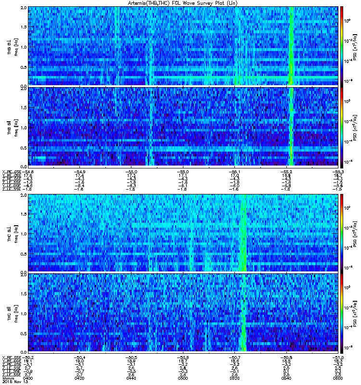Click the hhmm row label
Screen dimensions: 361x385
8,378
